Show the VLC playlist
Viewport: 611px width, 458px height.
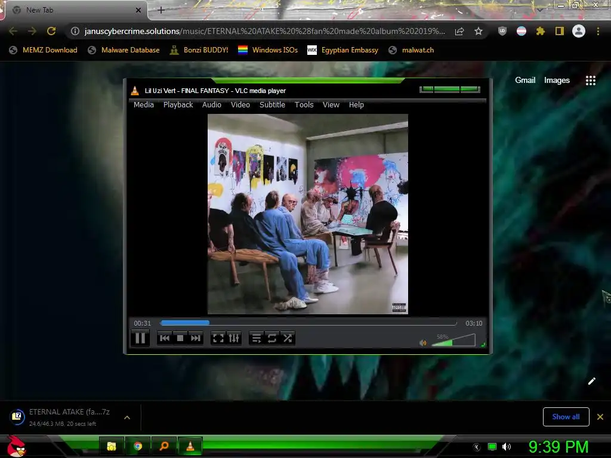tap(256, 338)
